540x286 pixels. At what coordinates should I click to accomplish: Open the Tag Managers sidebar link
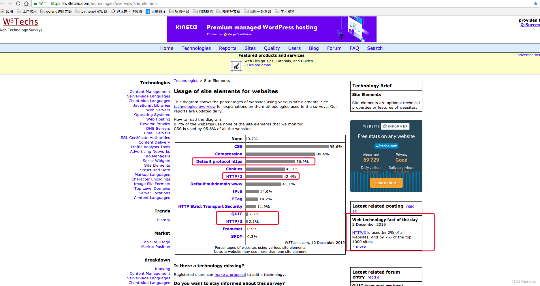pyautogui.click(x=157, y=156)
